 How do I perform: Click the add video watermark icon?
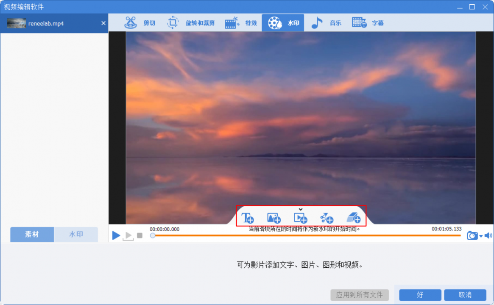pyautogui.click(x=300, y=218)
